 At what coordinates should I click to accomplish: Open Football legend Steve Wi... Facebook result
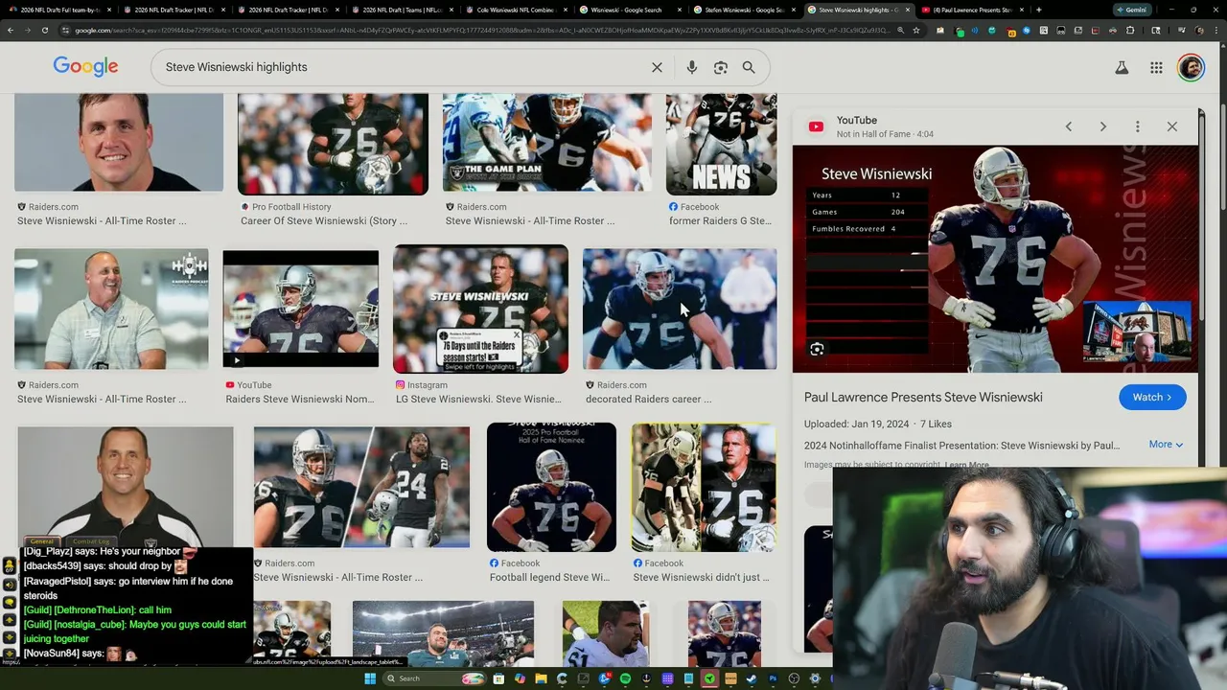pyautogui.click(x=549, y=577)
